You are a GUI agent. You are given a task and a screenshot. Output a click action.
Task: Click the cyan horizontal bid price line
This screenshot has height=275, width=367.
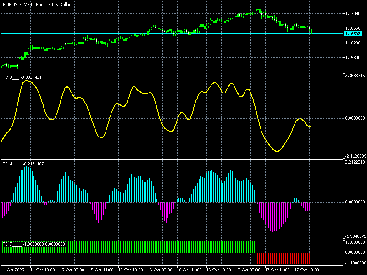172,34
